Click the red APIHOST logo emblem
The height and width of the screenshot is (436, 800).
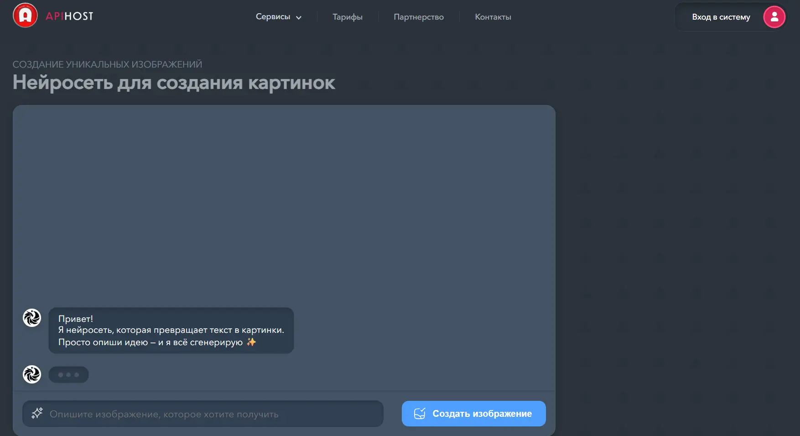click(25, 16)
